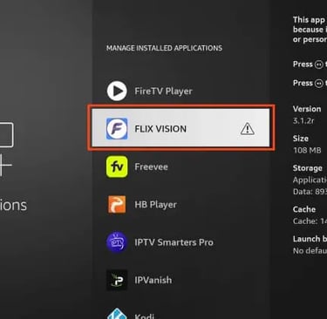
Task: Click the Version label
Action: (x=307, y=109)
